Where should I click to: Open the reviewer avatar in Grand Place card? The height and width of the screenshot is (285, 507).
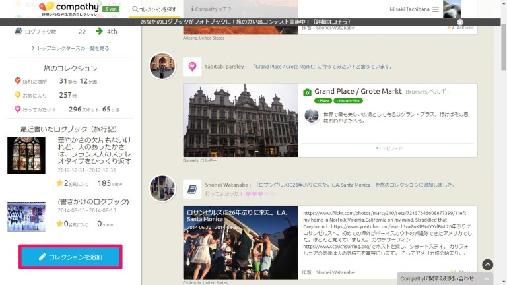pyautogui.click(x=312, y=116)
